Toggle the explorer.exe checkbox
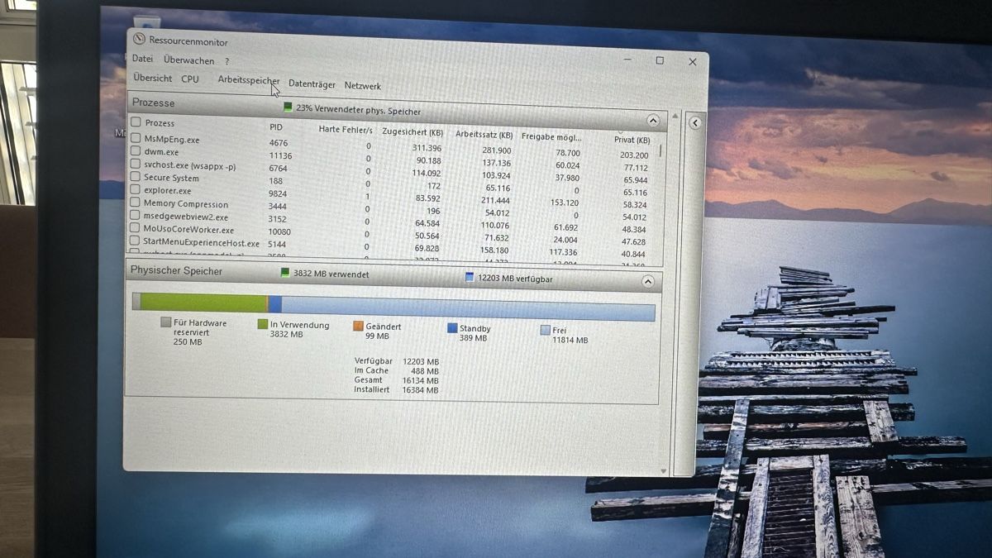 136,189
